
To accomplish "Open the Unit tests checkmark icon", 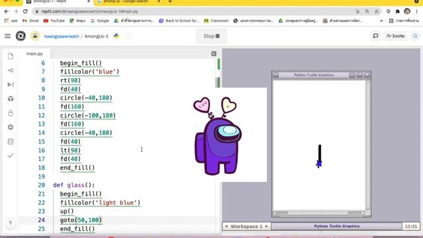I will (11, 155).
